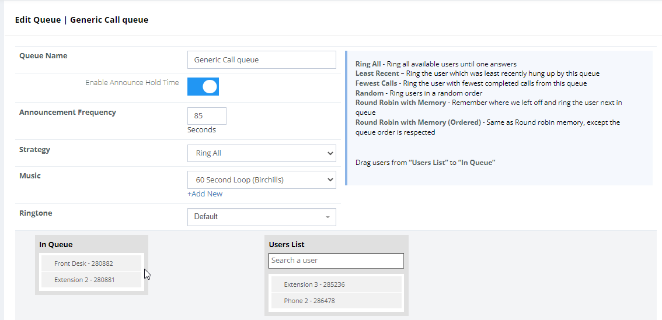The width and height of the screenshot is (662, 320).
Task: Toggle the Enable Announce Hold Time switch
Action: [x=203, y=87]
